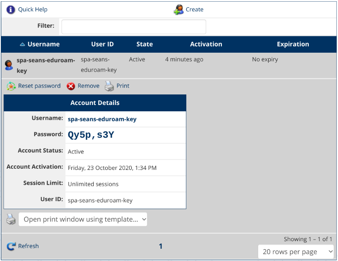
Task: Sort by the User ID column
Action: pos(102,44)
